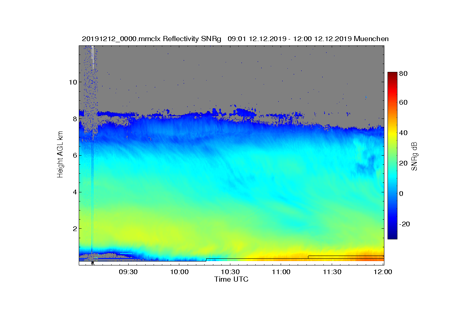Click the 10:00 time tick label
The image size is (475, 316).
tap(179, 272)
